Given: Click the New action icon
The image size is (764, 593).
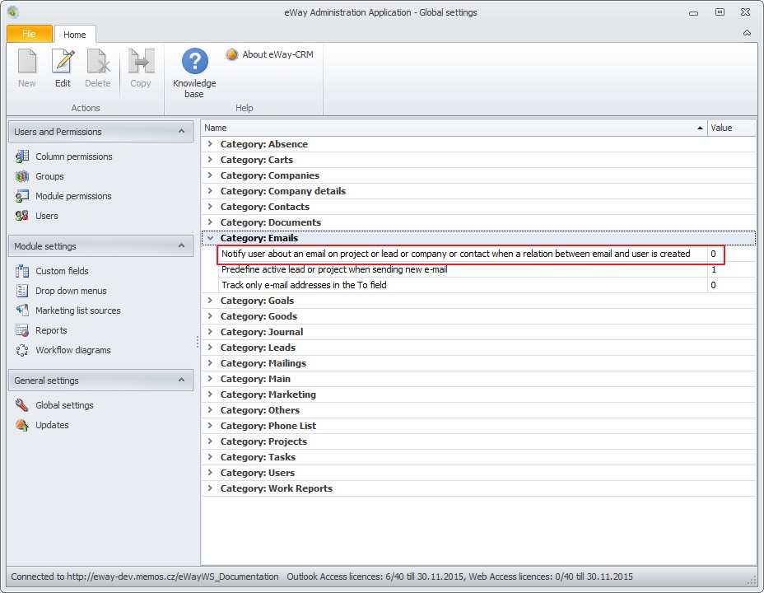Looking at the screenshot, I should pyautogui.click(x=27, y=62).
